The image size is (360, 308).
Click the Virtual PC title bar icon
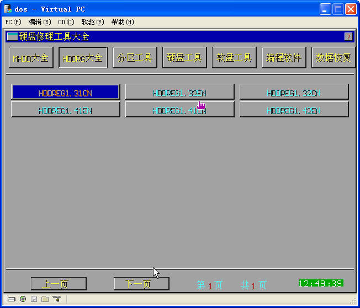click(8, 9)
